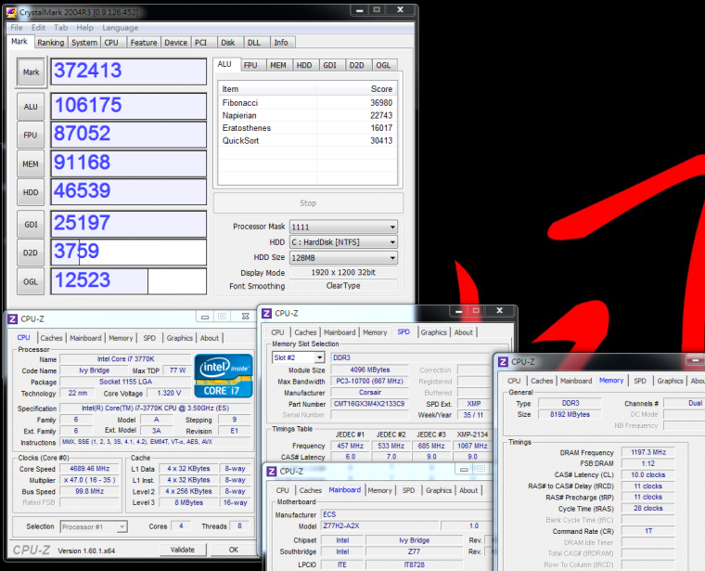
Task: Open the Language menu
Action: pyautogui.click(x=120, y=28)
